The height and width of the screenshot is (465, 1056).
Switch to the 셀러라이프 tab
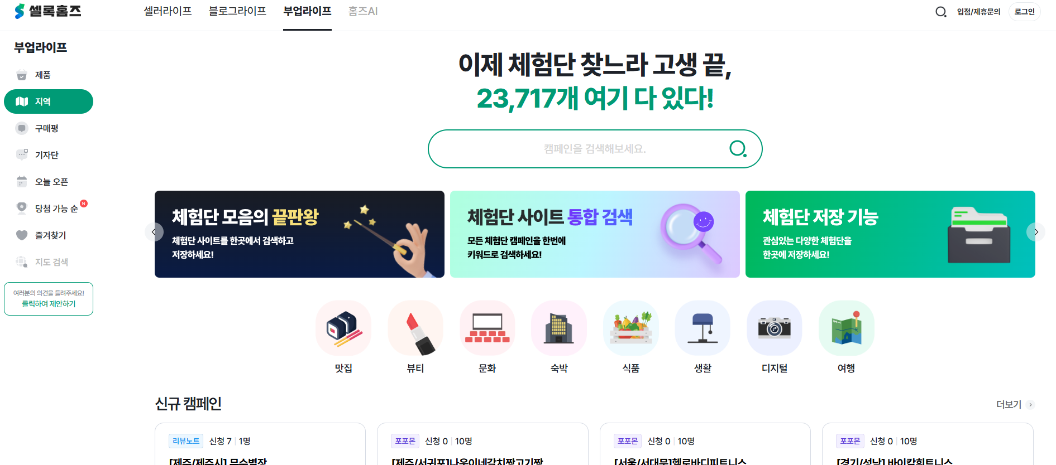168,11
